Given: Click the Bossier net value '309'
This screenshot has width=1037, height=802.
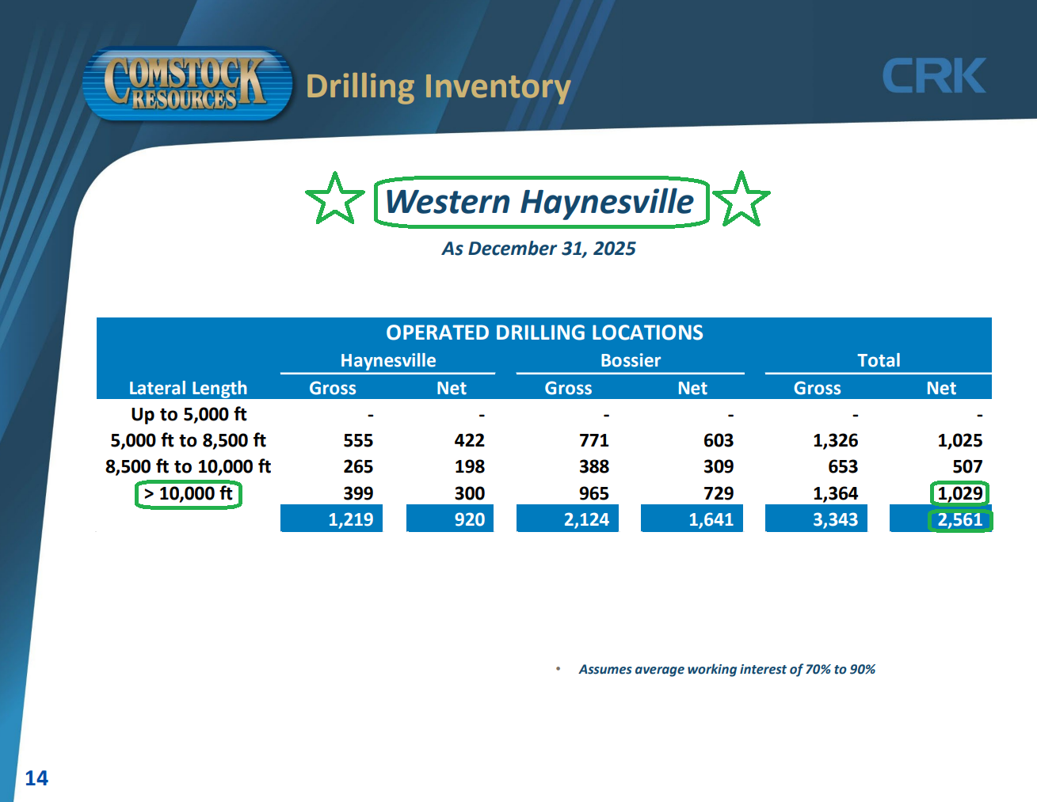Looking at the screenshot, I should [x=719, y=466].
